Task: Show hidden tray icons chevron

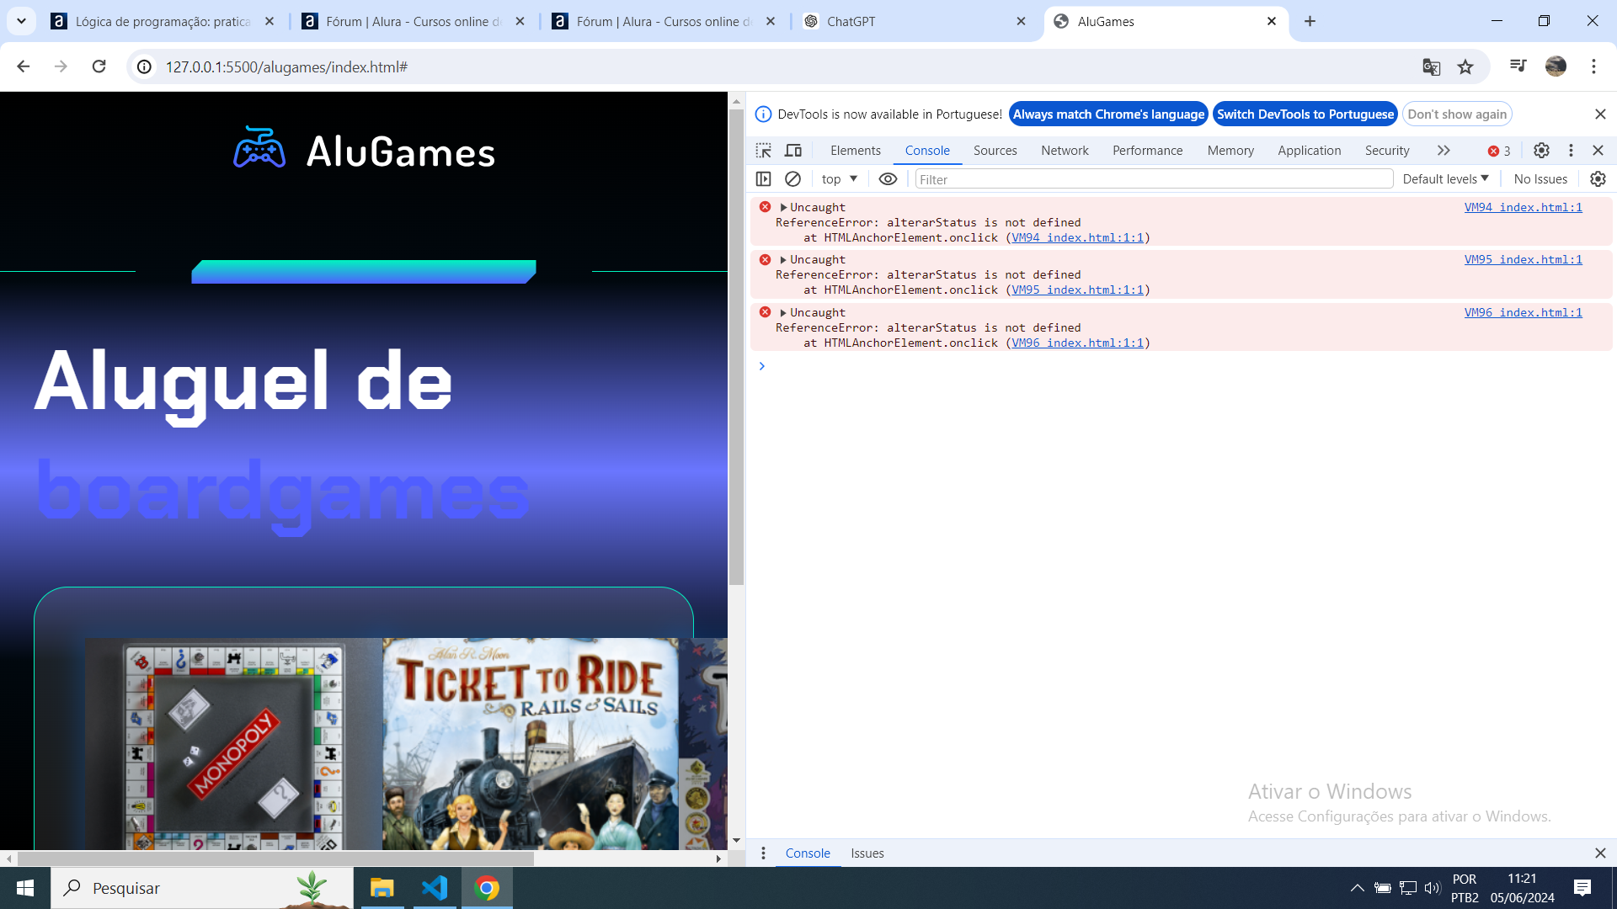Action: pyautogui.click(x=1357, y=888)
